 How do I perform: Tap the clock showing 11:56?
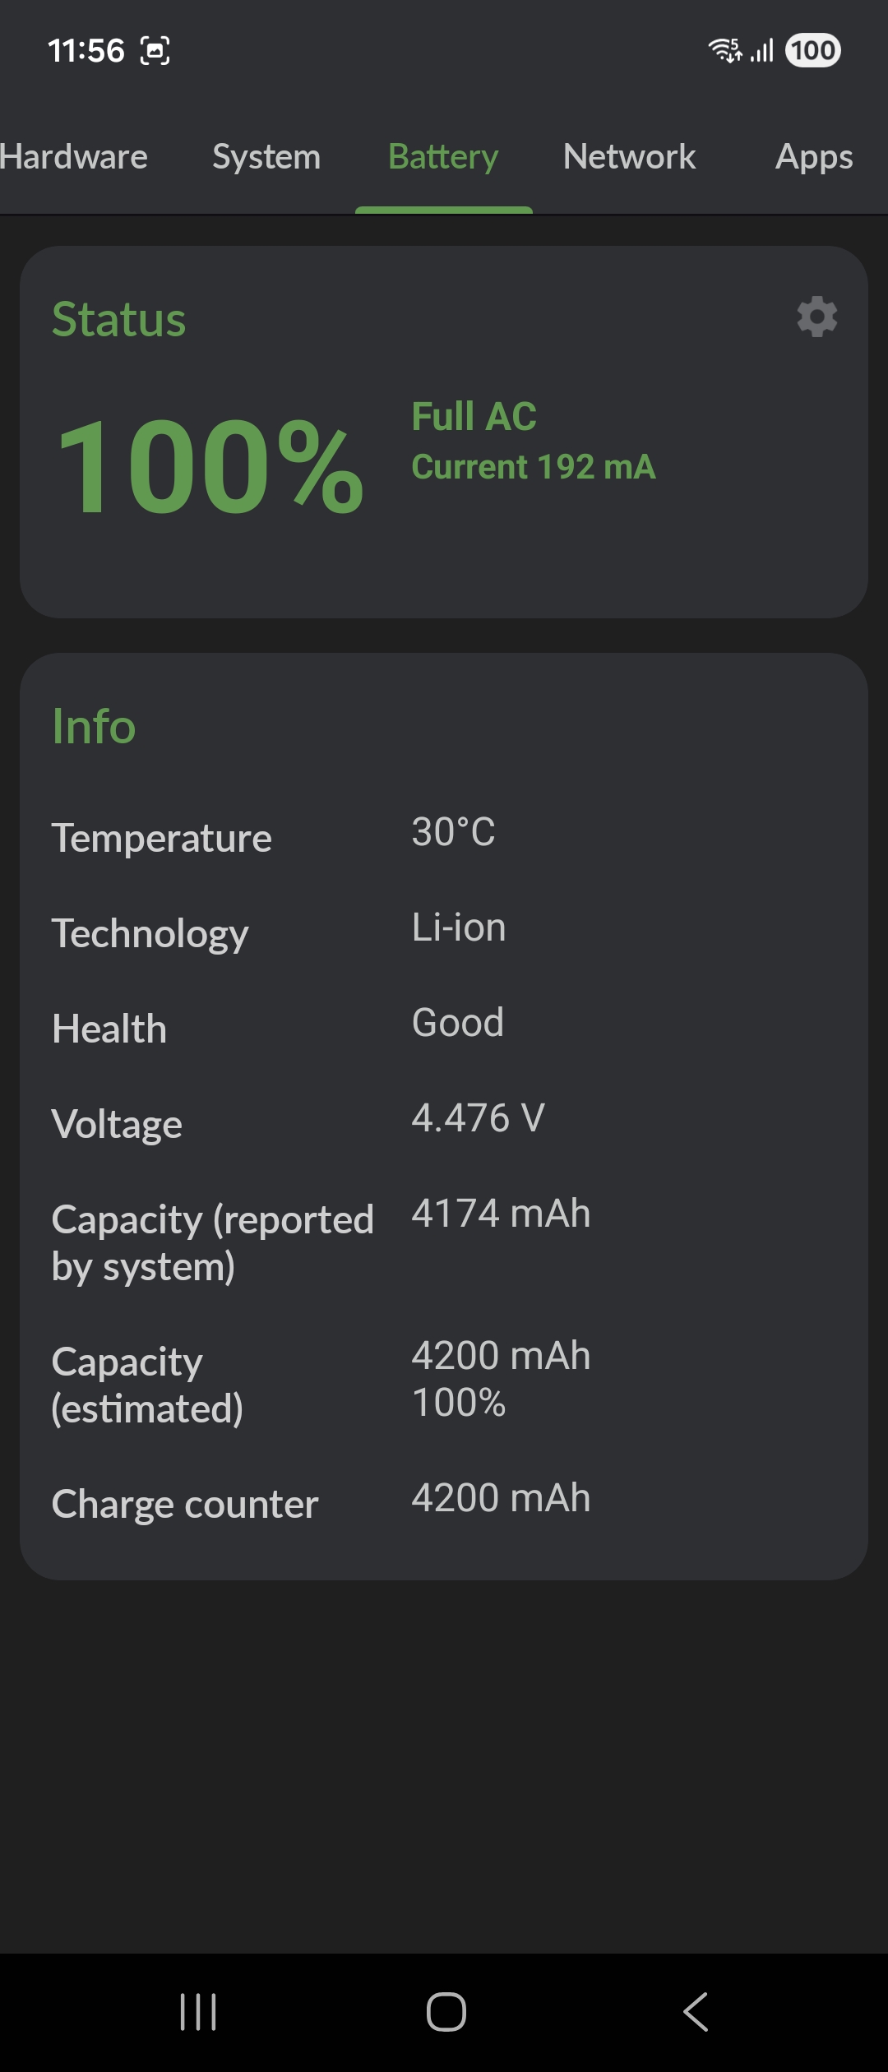86,51
